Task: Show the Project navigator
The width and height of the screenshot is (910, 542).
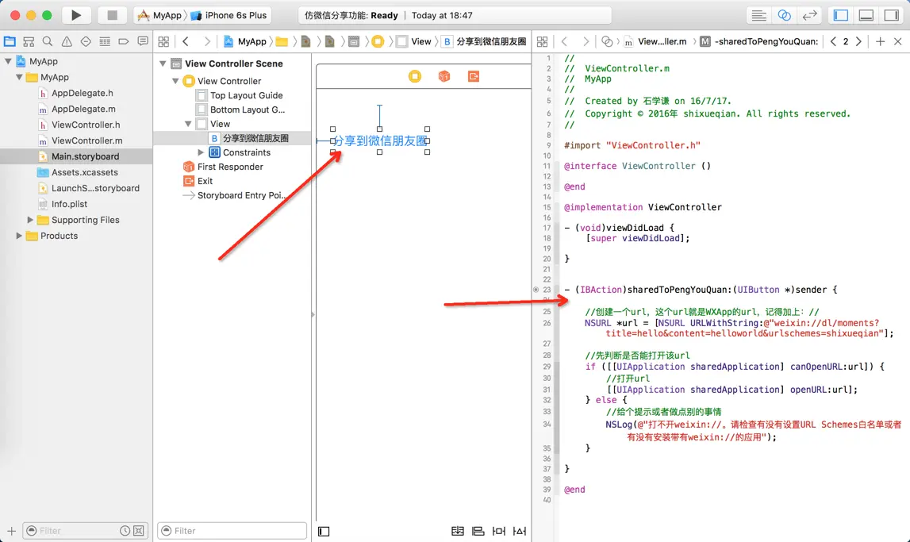Action: pos(10,41)
